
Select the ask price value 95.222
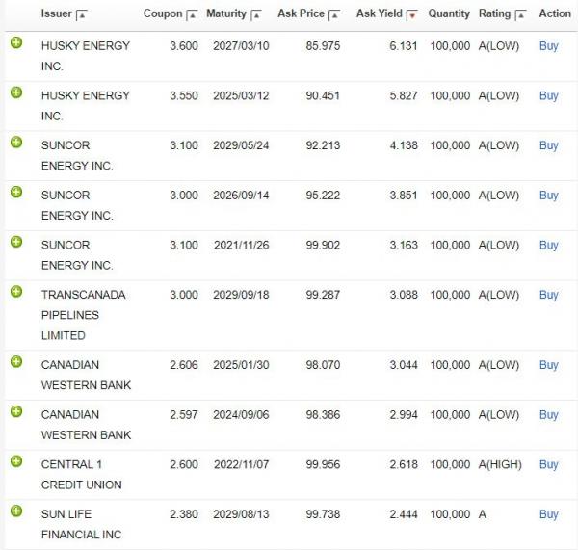tap(323, 196)
